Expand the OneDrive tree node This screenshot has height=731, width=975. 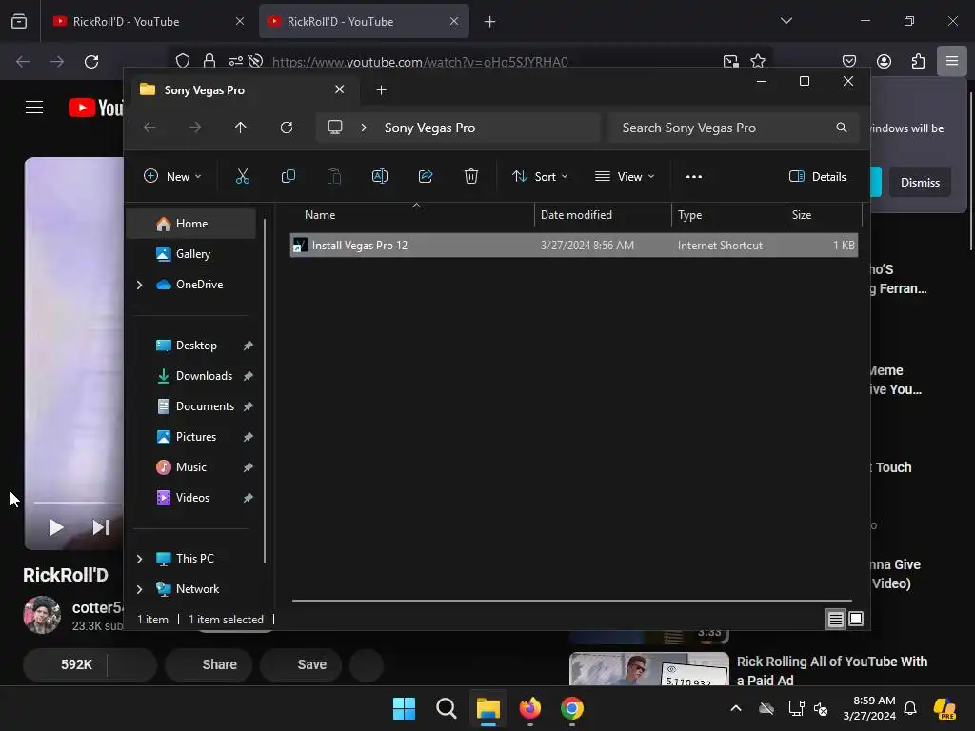pos(139,285)
